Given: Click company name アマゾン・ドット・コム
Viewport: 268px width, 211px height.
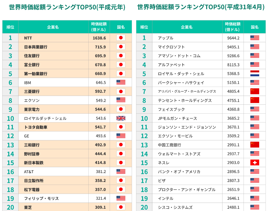Looking at the screenshot, I should coord(179,56).
